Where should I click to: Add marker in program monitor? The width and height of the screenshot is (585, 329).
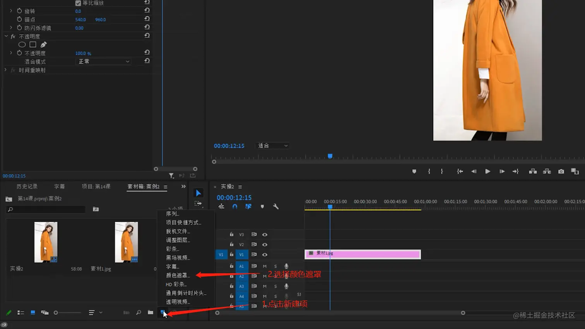click(414, 171)
